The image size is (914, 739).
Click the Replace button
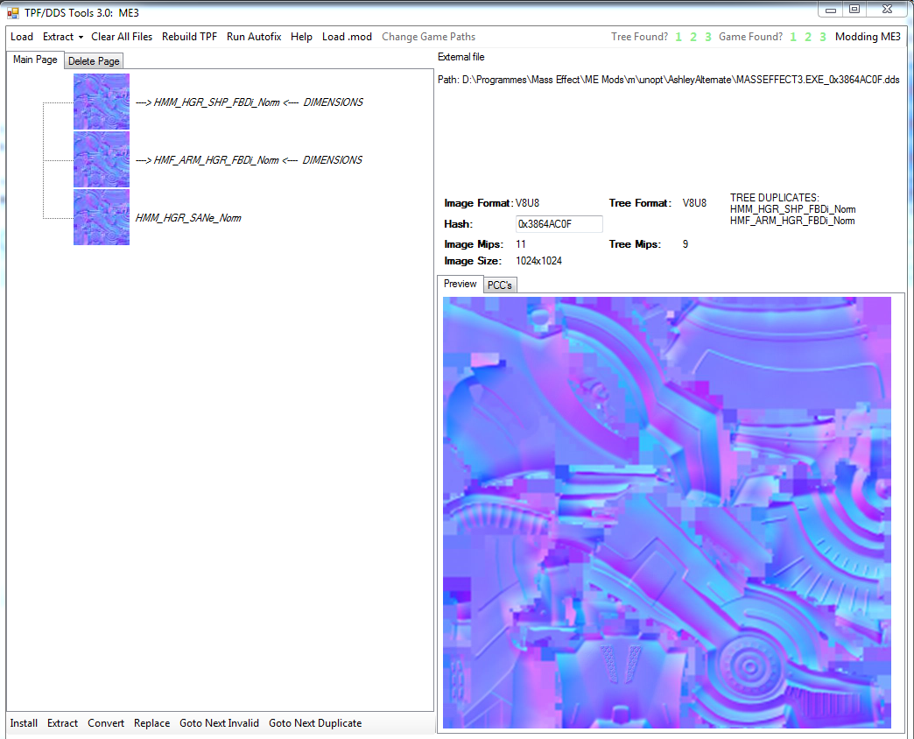[x=151, y=722]
